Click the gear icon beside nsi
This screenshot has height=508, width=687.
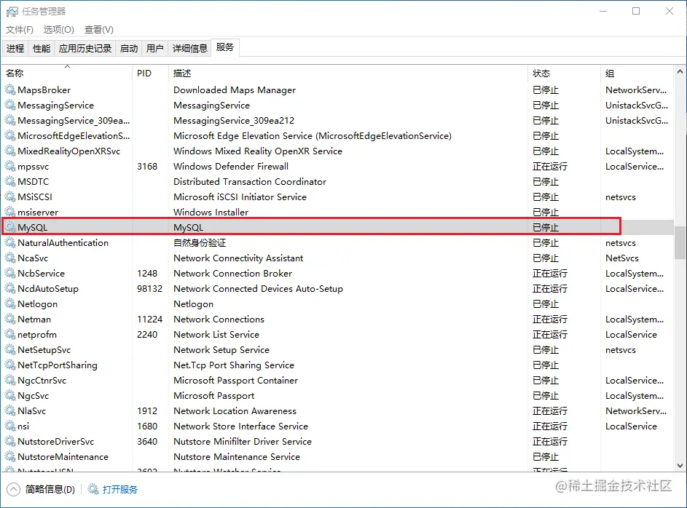point(10,426)
